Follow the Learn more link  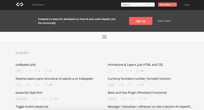[x=164, y=21]
